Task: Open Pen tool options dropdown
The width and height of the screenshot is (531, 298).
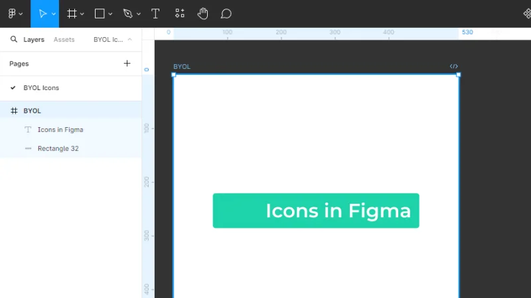Action: [139, 14]
